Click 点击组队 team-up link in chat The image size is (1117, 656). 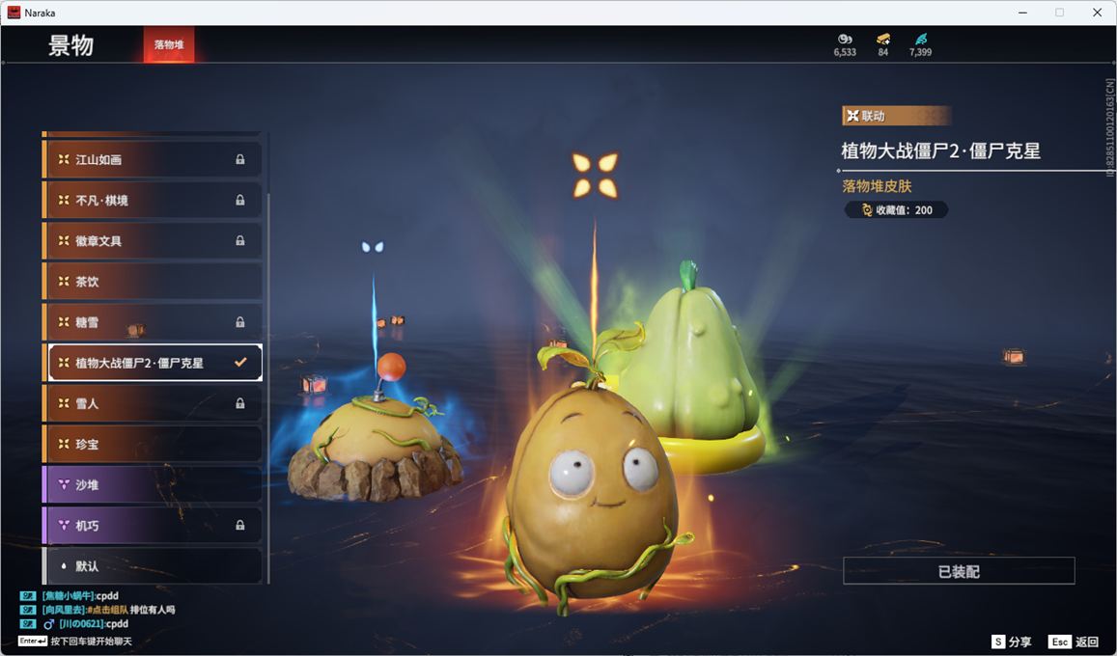[x=108, y=610]
